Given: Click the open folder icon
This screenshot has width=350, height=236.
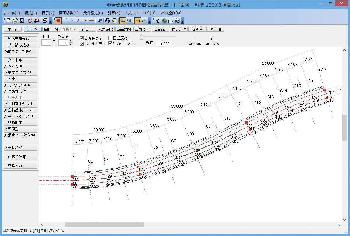Looking at the screenshot, I should tap(15, 21).
